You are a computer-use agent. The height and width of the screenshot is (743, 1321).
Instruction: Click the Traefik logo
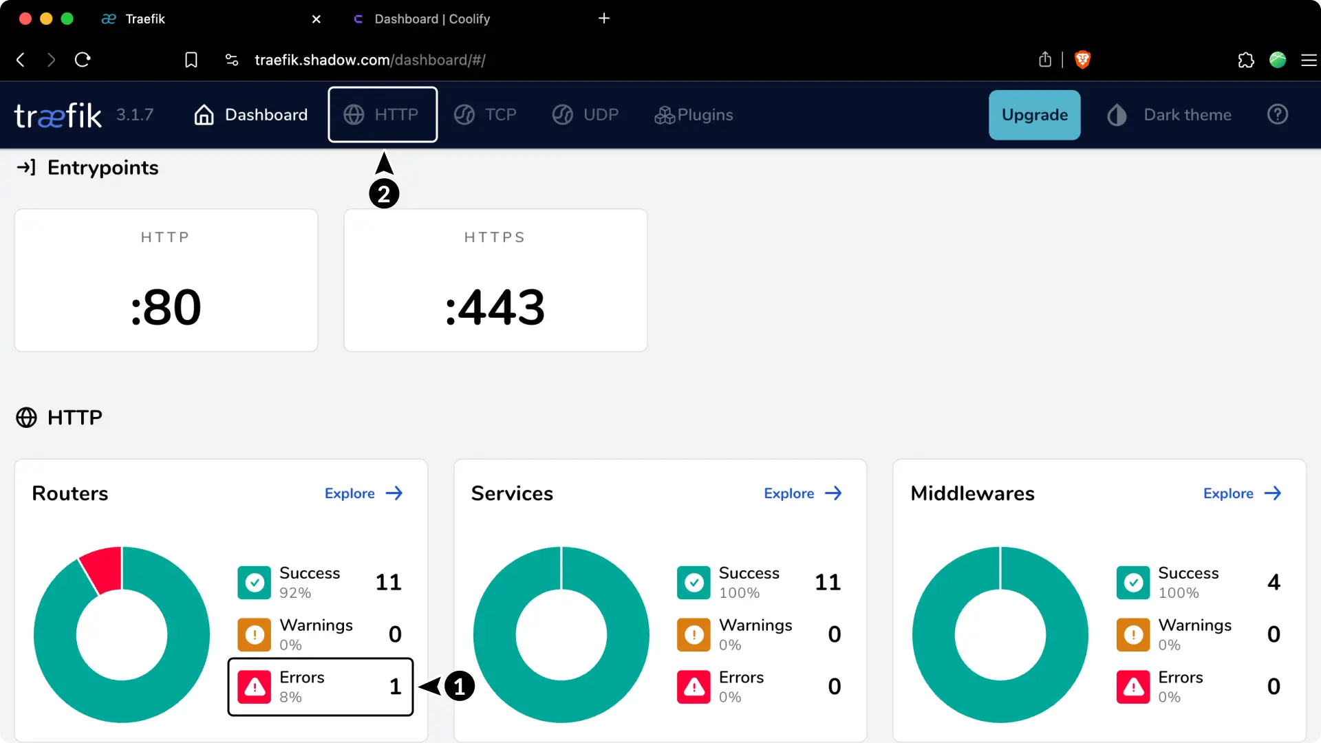tap(58, 115)
